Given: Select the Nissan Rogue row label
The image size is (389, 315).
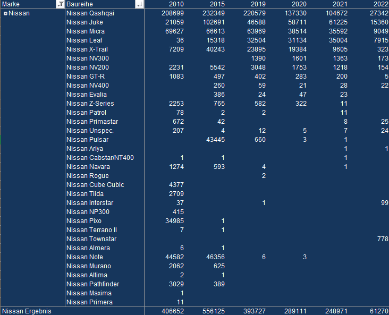Looking at the screenshot, I should [x=88, y=176].
